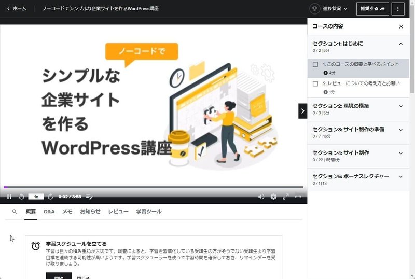Expand セクション3: サイト制作の準備
Viewport: 415px width, 279px height.
[x=358, y=133]
